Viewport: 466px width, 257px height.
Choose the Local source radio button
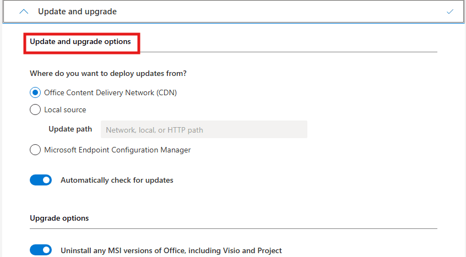(x=35, y=110)
